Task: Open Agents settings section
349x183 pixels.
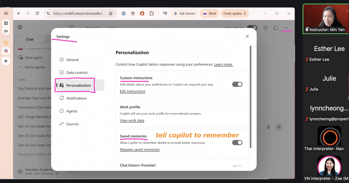Action: 80,111
